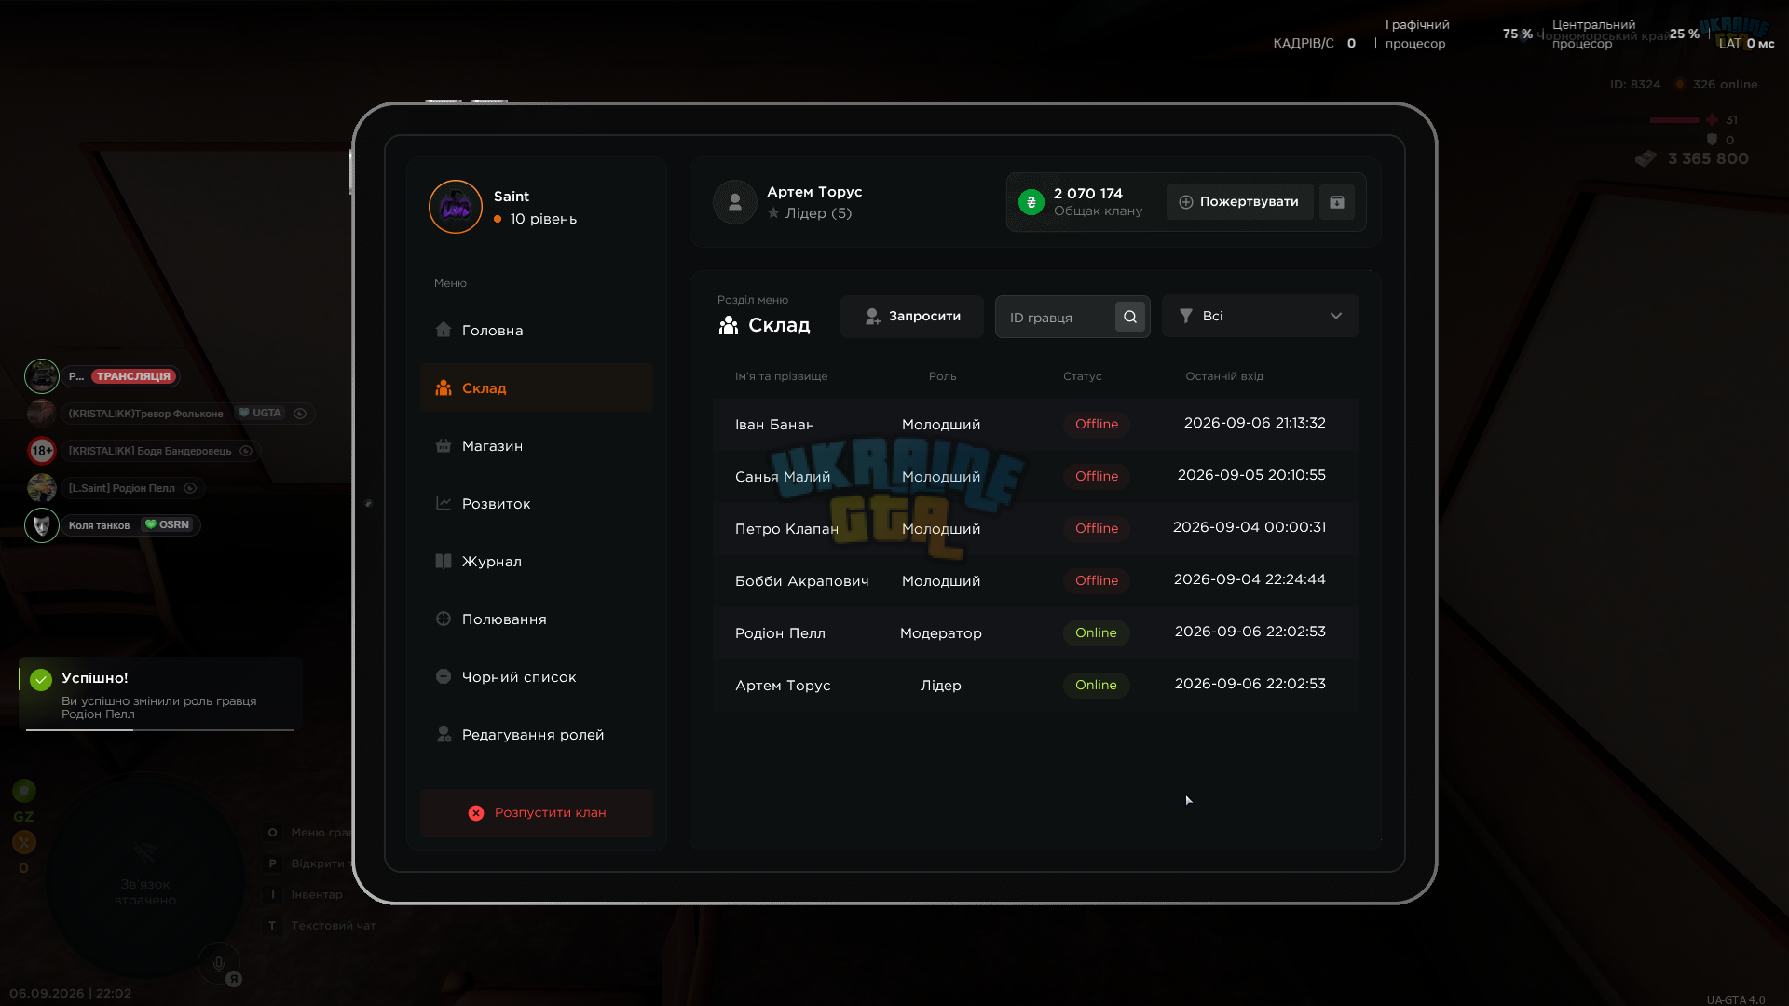Viewport: 1789px width, 1006px height.
Task: Click the Розпустити клан button
Action: [537, 813]
